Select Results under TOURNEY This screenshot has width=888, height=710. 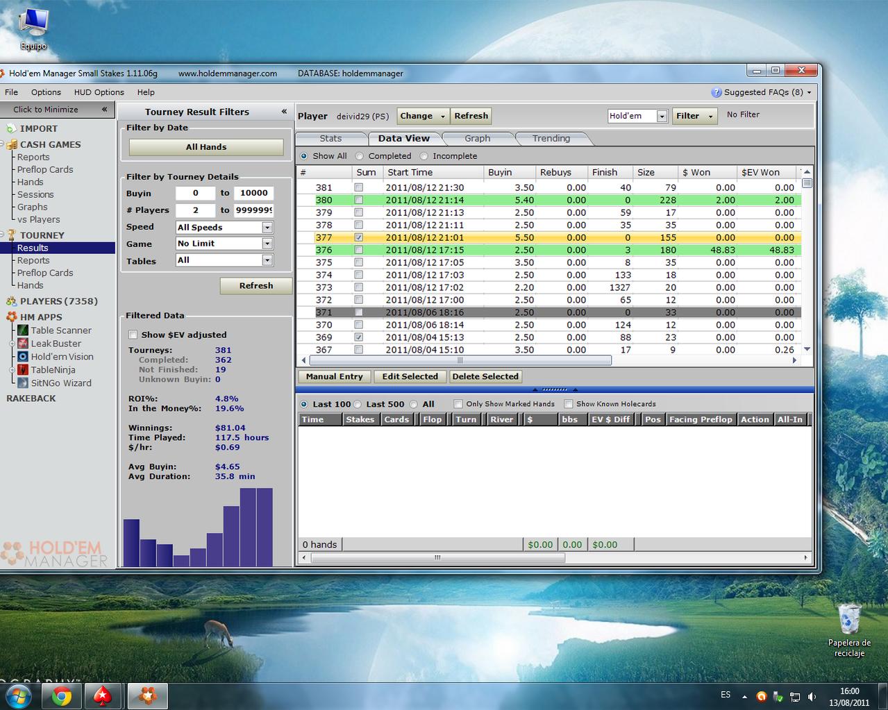(33, 248)
